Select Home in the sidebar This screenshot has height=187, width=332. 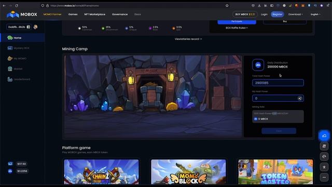22,38
